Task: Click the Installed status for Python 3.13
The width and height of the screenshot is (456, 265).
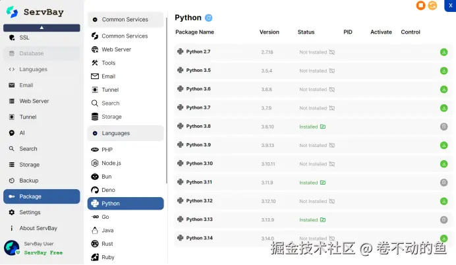Action: click(312, 220)
